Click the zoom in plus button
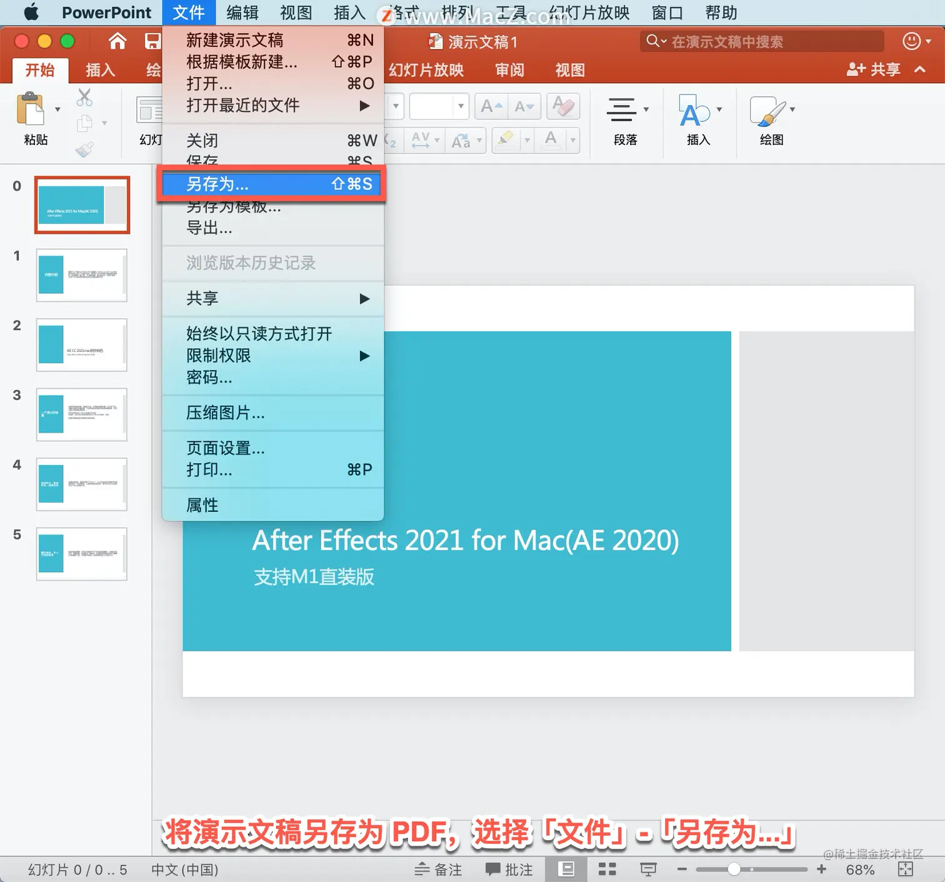This screenshot has width=945, height=882. 821,869
